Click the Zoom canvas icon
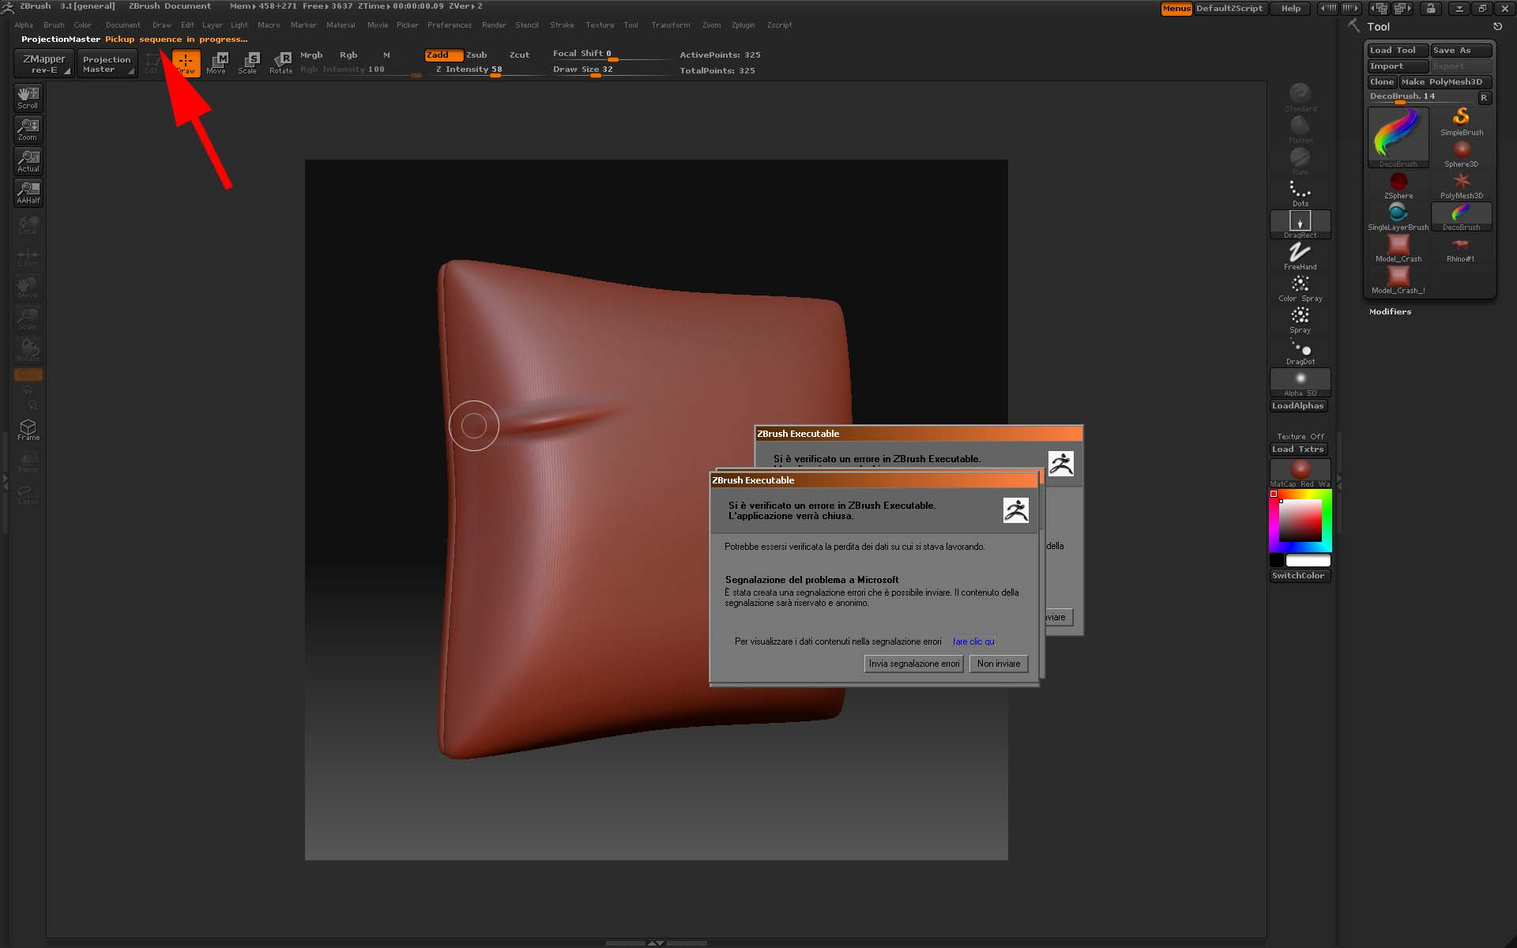Viewport: 1517px width, 948px height. [28, 130]
